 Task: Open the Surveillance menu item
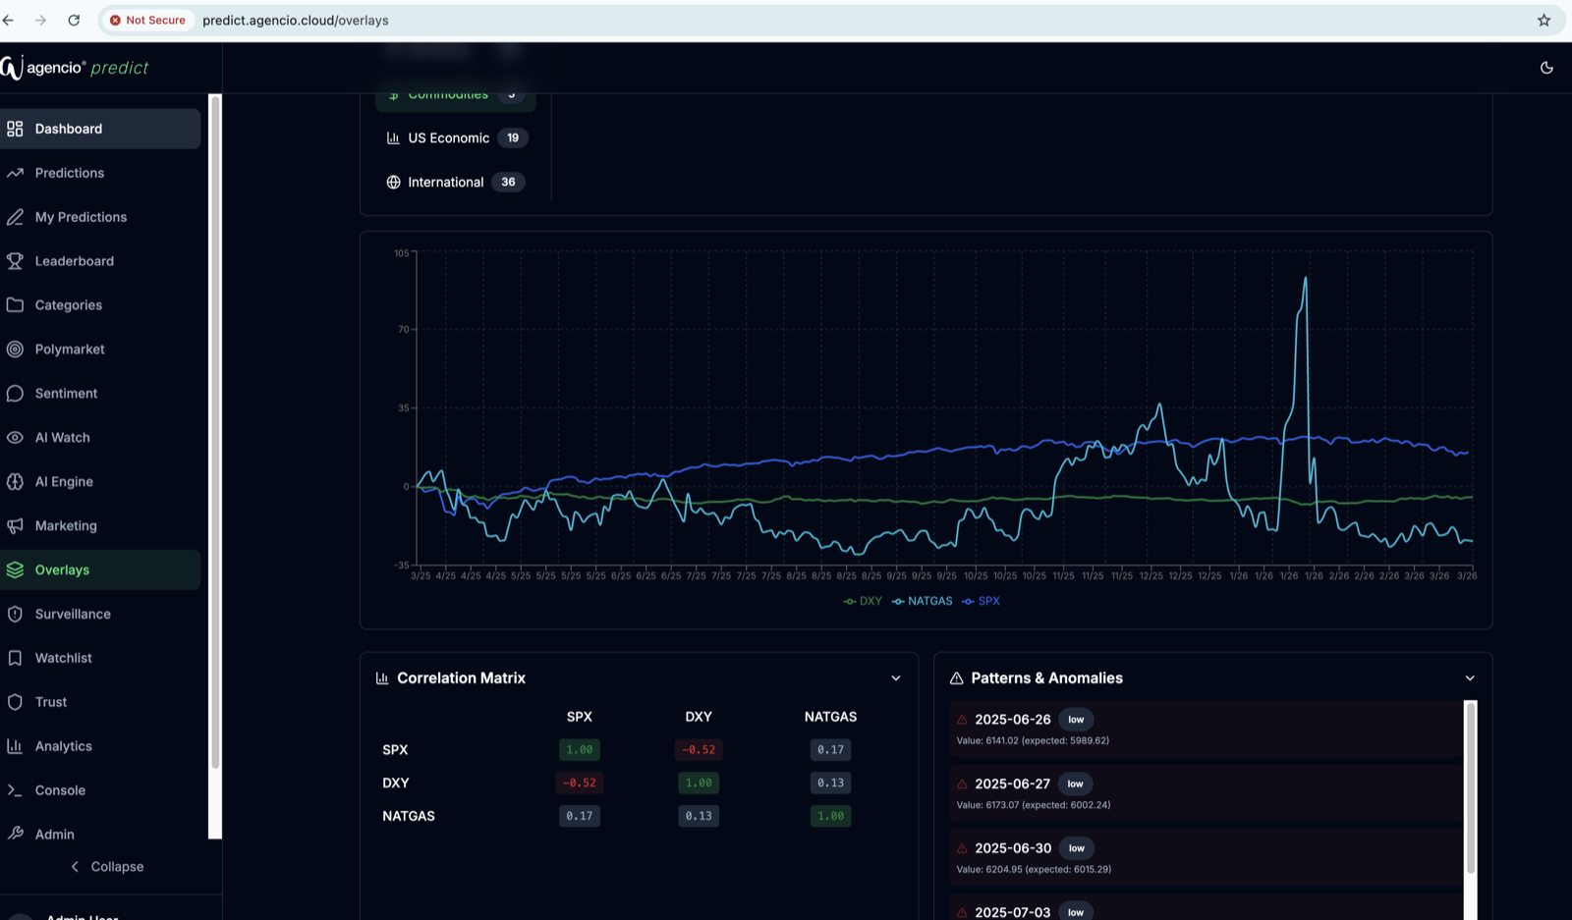click(x=100, y=615)
